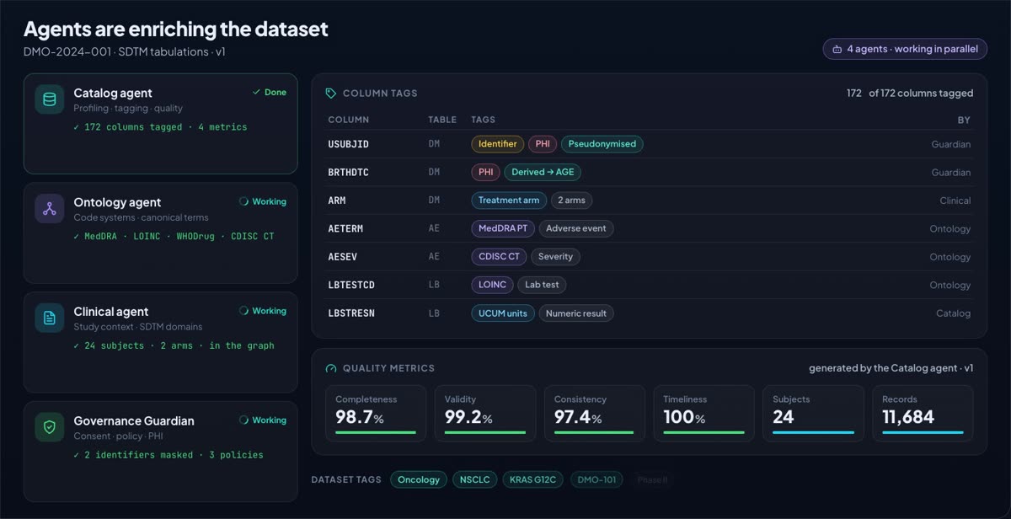
Task: Select the NSCLC dataset tag
Action: [x=475, y=479]
